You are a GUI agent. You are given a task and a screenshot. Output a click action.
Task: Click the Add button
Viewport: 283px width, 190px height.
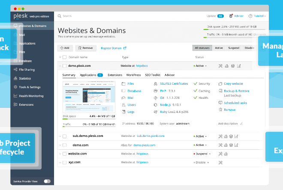click(65, 48)
